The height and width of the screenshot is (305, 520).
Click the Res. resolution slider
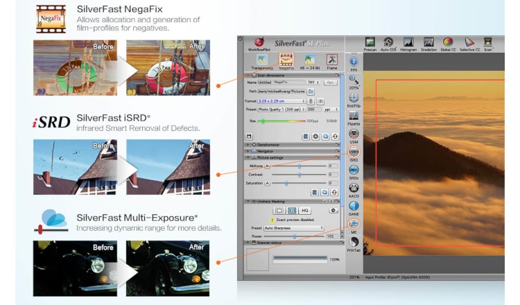281,121
